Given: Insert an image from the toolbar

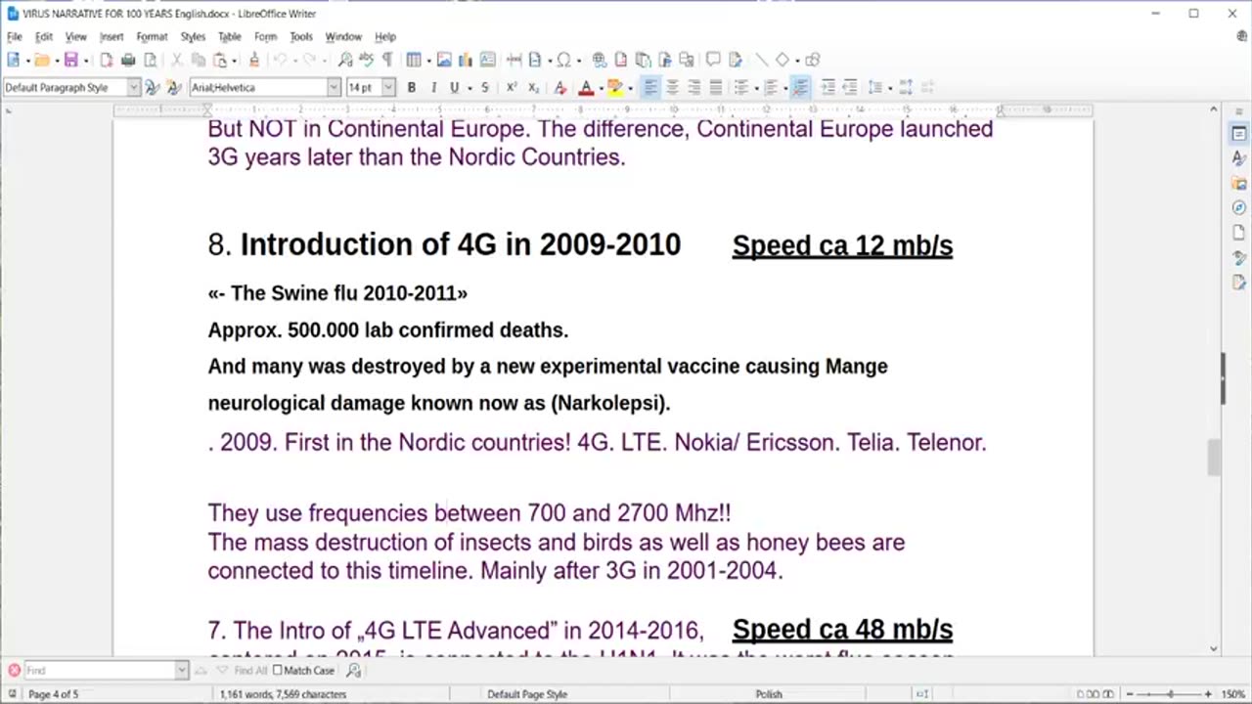Looking at the screenshot, I should (x=444, y=60).
